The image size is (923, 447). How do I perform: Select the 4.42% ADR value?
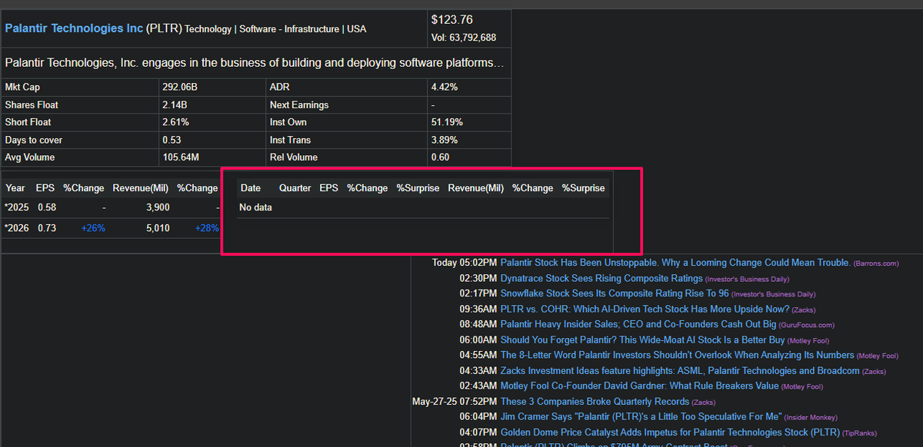point(445,88)
